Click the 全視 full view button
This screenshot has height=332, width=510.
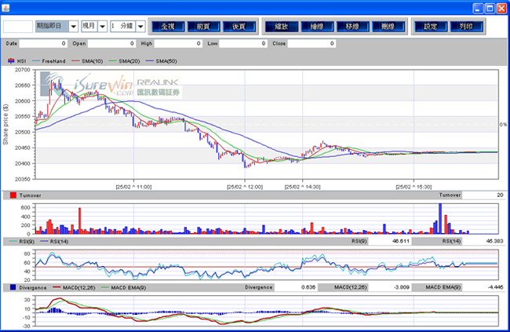click(168, 27)
